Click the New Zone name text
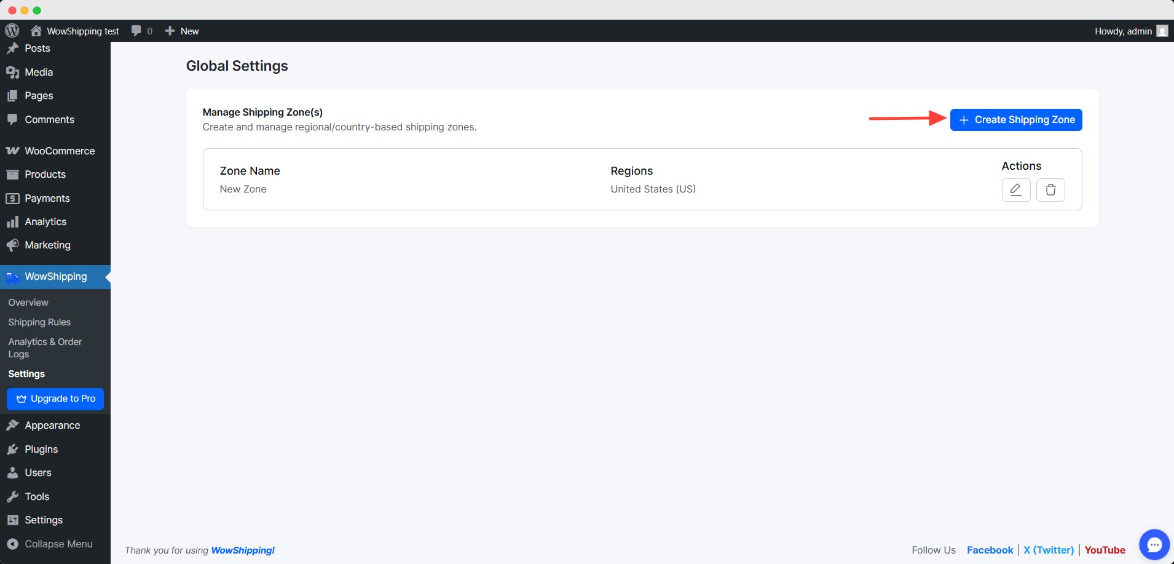The height and width of the screenshot is (564, 1174). [x=243, y=189]
